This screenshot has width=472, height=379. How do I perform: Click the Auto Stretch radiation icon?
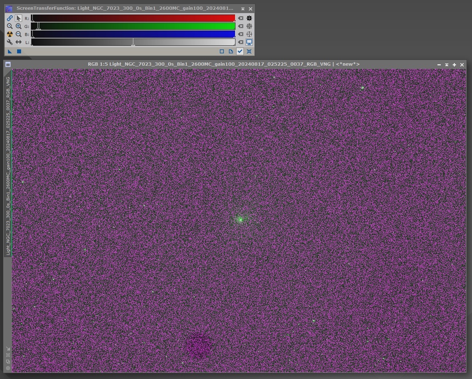pyautogui.click(x=10, y=34)
